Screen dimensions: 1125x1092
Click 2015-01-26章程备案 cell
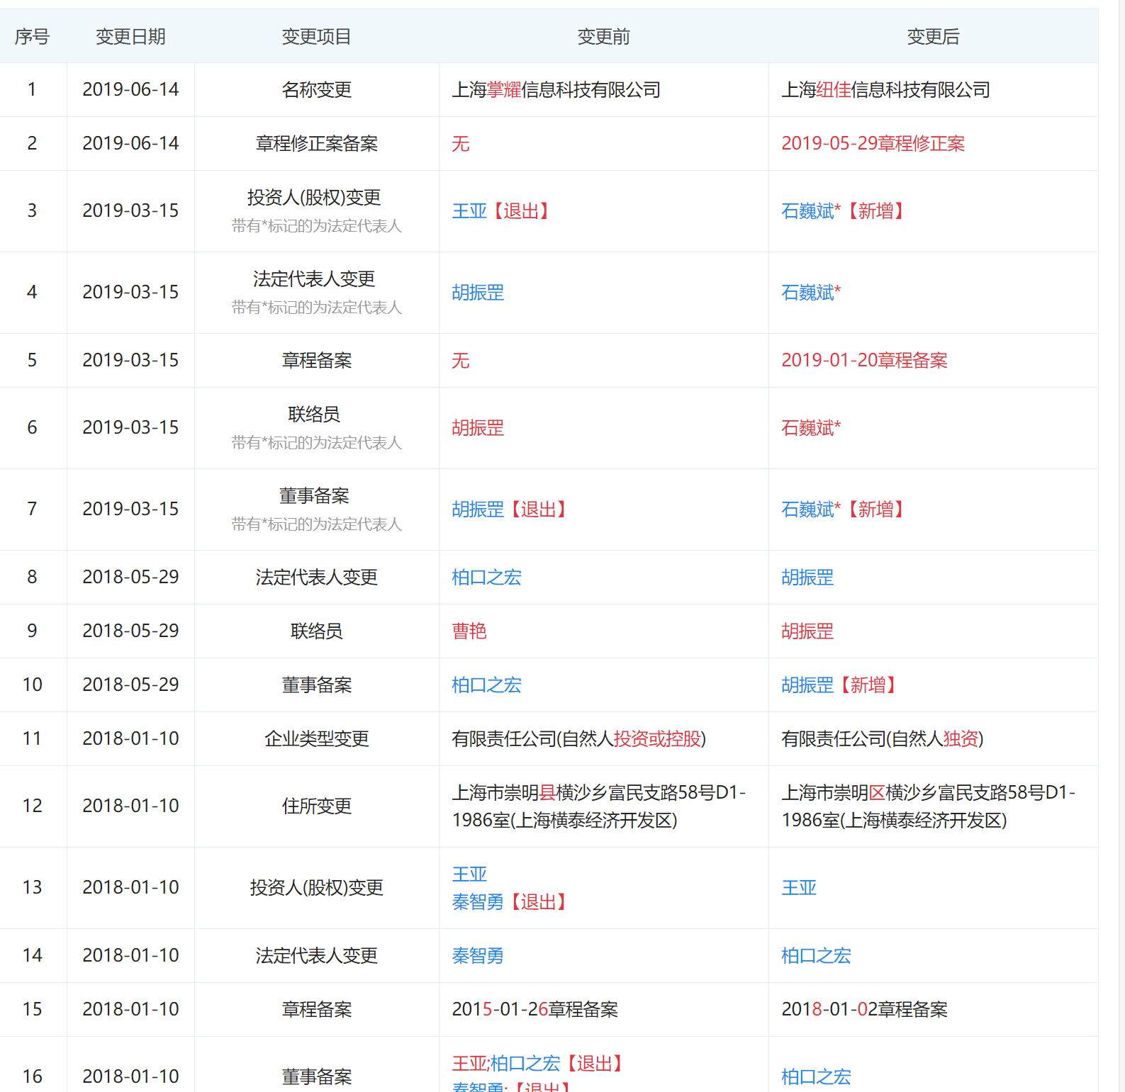(535, 1010)
